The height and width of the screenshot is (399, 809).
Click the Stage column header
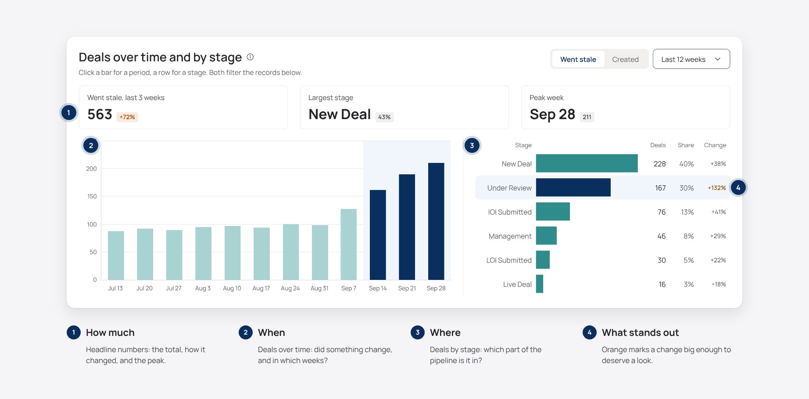pyautogui.click(x=523, y=145)
